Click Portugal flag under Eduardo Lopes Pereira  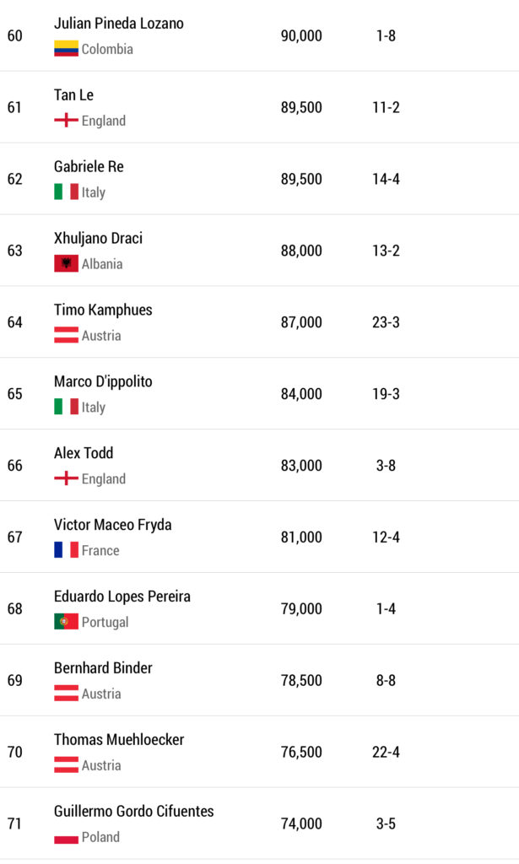(66, 622)
